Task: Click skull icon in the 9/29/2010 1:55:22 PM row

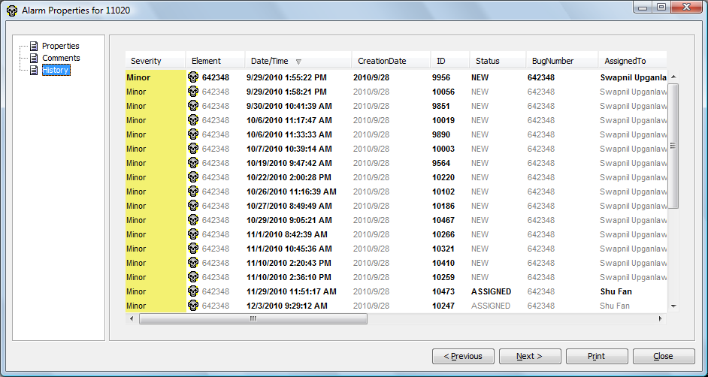Action: [193, 77]
